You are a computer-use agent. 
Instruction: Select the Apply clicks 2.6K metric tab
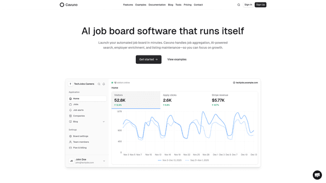(x=184, y=100)
